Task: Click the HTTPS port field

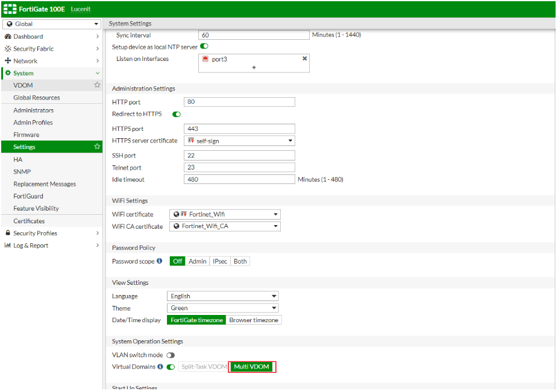Action: (x=239, y=129)
